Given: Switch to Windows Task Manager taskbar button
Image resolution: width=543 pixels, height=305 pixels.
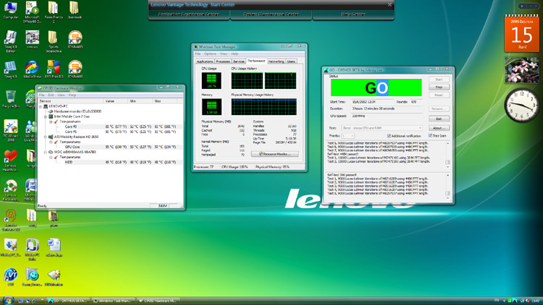Looking at the screenshot, I should pyautogui.click(x=113, y=301).
